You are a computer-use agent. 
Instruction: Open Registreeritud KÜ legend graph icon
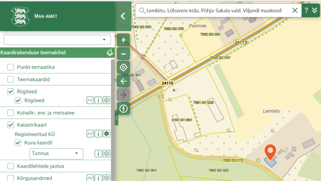[90, 134]
